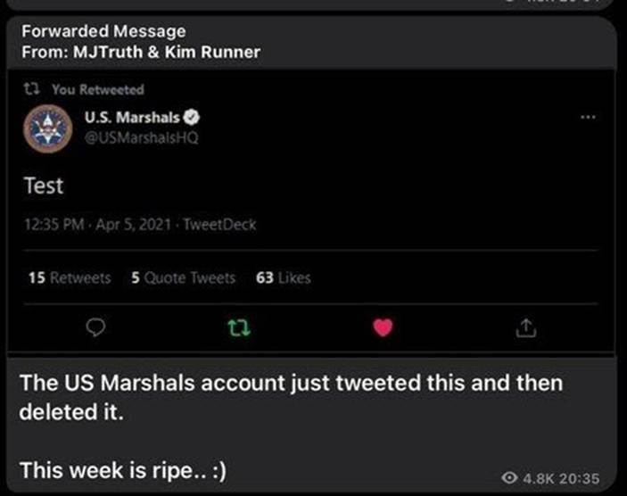The width and height of the screenshot is (627, 496).
Task: Click the message time 20:35
Action: point(582,475)
